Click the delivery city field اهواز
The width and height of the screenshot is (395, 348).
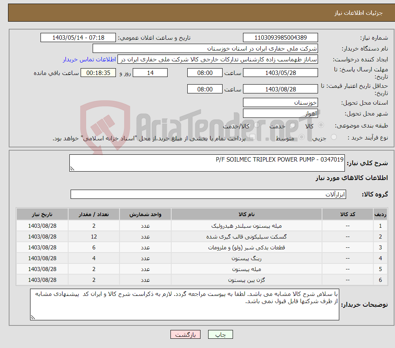tap(280, 113)
